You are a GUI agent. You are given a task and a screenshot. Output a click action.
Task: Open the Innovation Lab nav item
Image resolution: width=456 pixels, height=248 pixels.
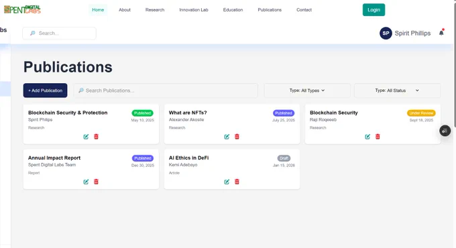coord(194,10)
